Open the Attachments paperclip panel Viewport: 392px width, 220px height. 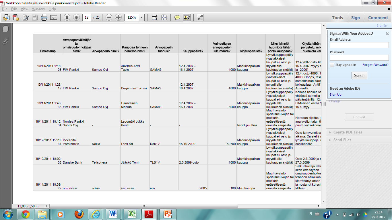5,41
